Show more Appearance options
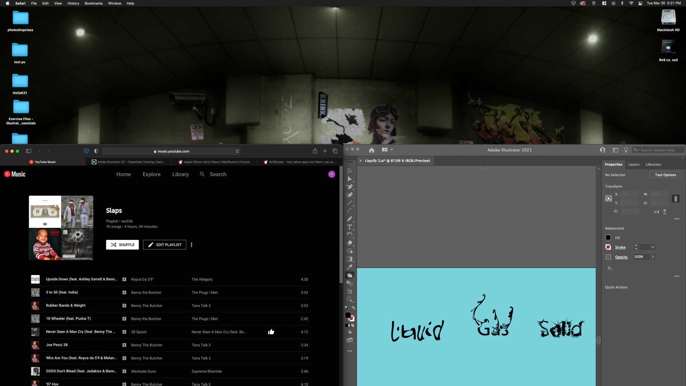This screenshot has width=686, height=386. tap(677, 276)
